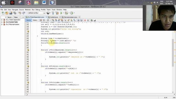
Task: Click the Last Edit icon in editor toolbar
Action: tap(41, 20)
